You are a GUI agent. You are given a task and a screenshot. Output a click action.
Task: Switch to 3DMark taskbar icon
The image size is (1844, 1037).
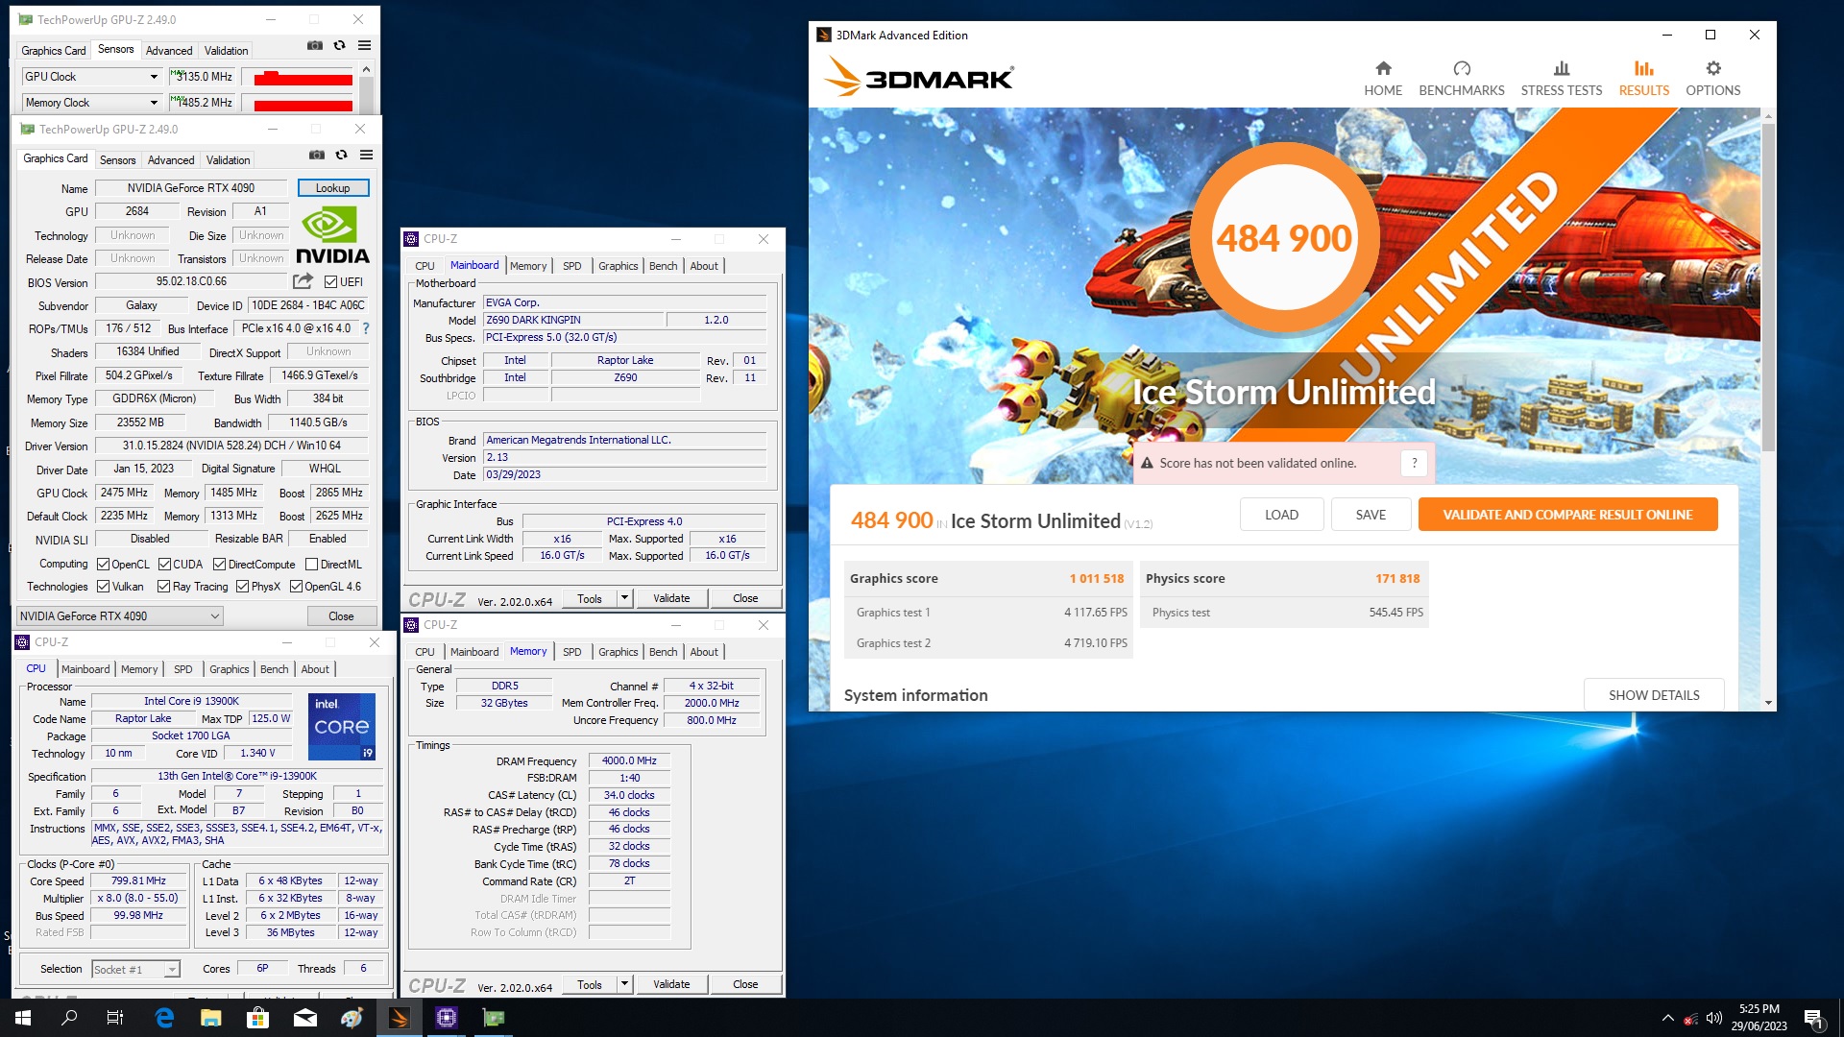[399, 1018]
